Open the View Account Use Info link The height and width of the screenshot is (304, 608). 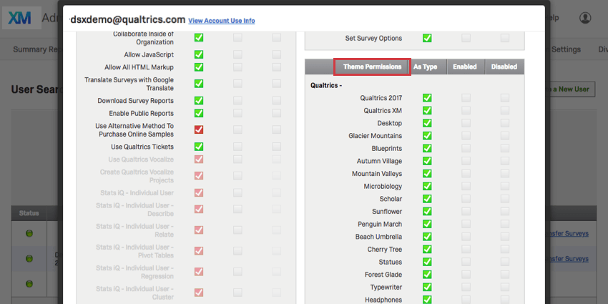(x=222, y=21)
